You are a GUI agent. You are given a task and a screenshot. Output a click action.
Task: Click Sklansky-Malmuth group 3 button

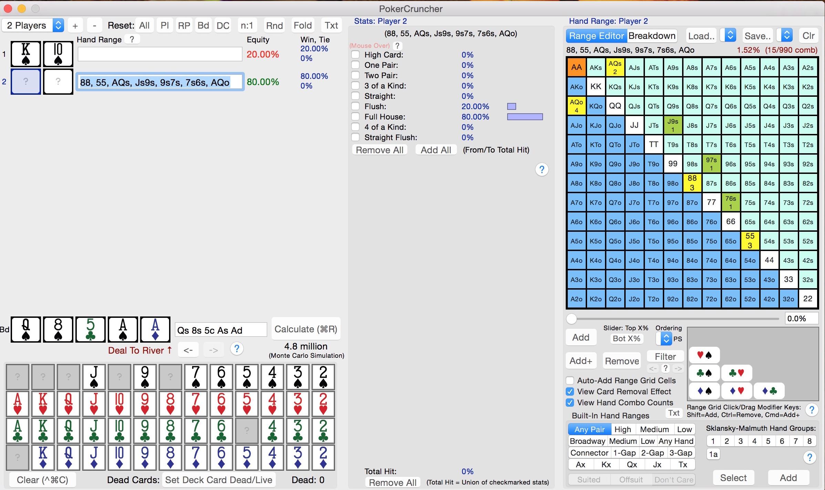point(741,441)
